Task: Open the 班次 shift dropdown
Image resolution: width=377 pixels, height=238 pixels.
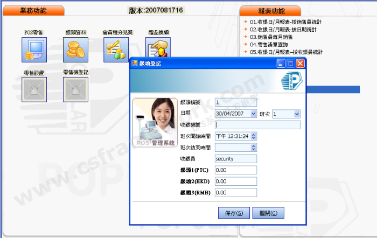Action: pos(297,114)
